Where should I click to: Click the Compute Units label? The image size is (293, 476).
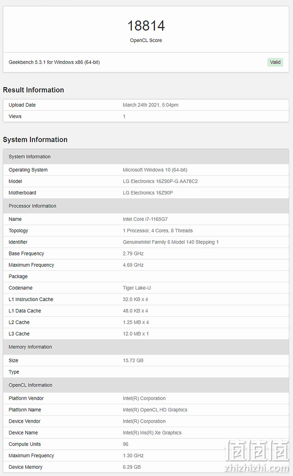24,444
